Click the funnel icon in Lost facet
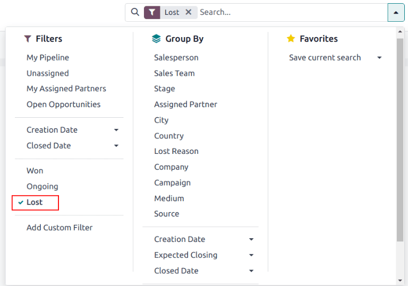 pos(152,12)
